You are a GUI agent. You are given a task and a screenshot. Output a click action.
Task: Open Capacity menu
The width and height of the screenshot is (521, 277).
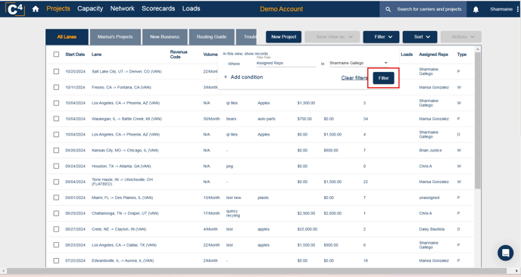(90, 8)
